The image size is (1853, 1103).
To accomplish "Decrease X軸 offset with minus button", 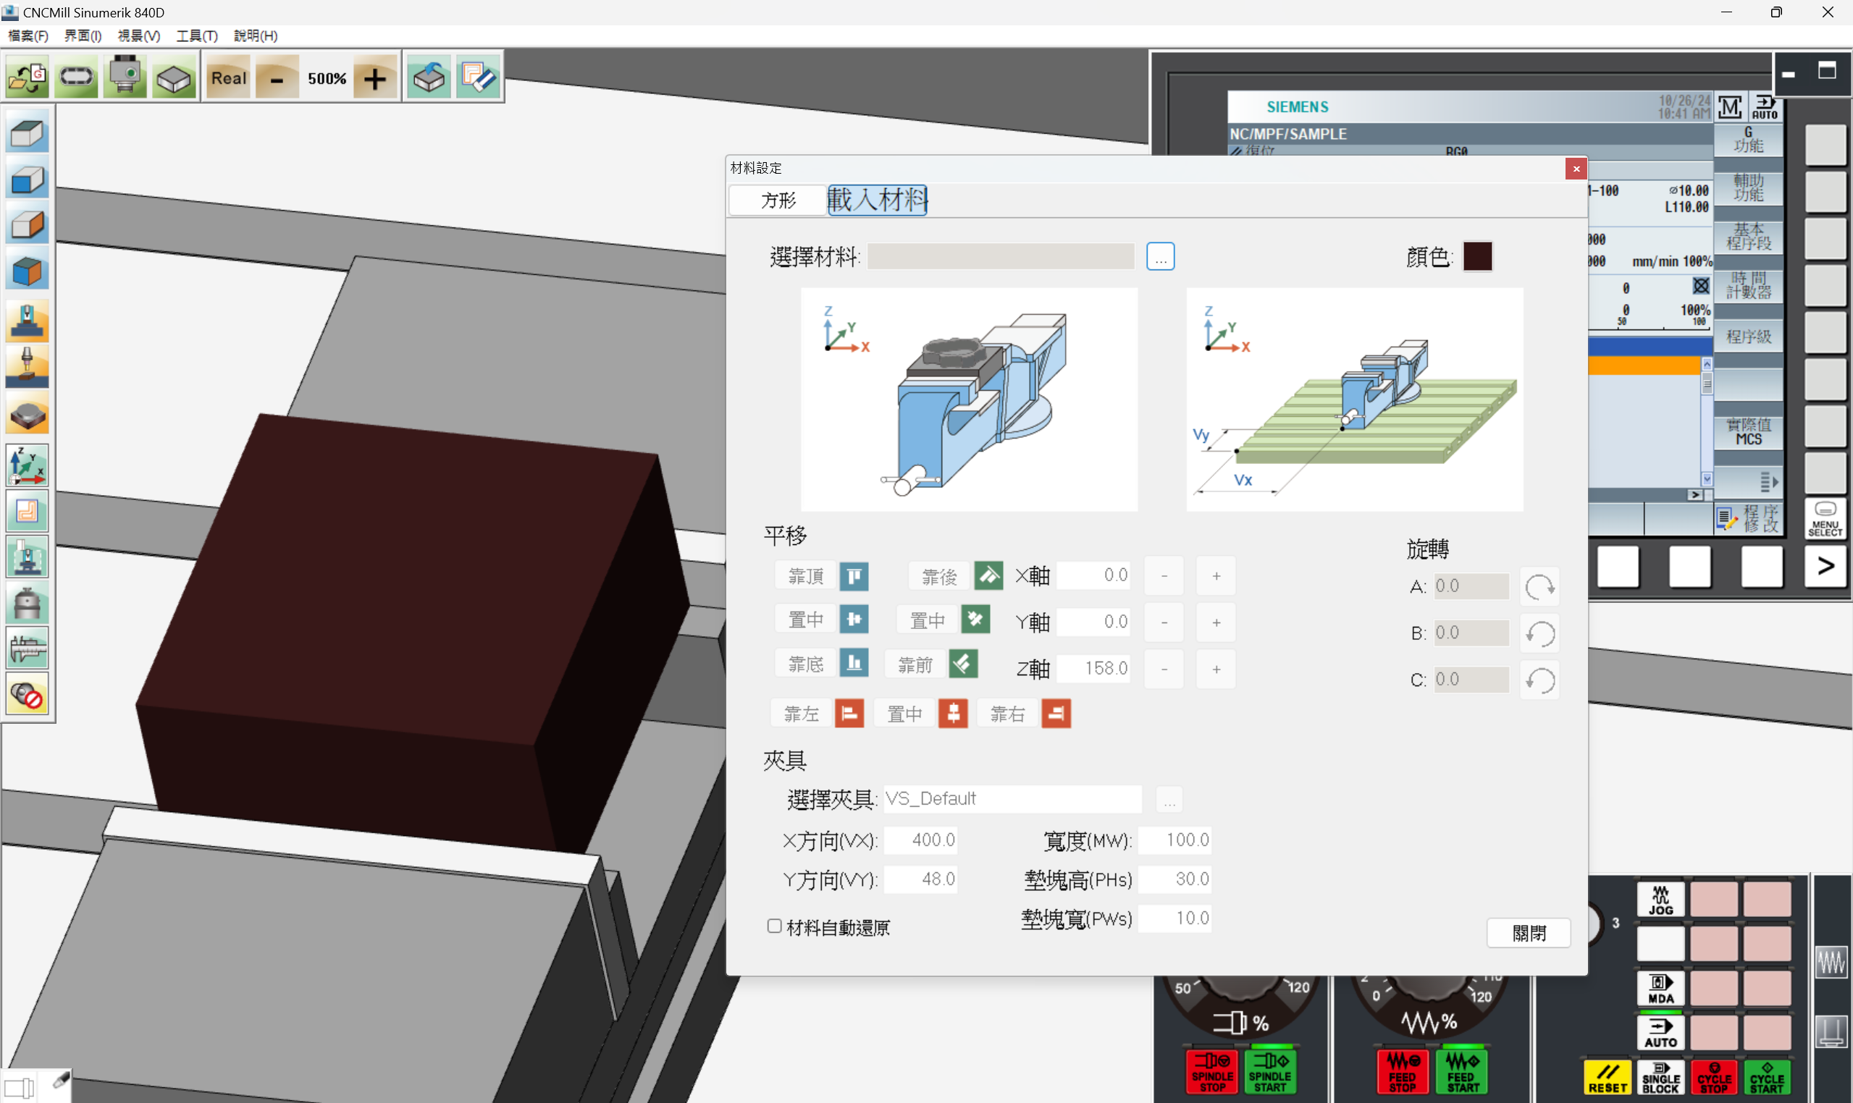I will point(1164,576).
